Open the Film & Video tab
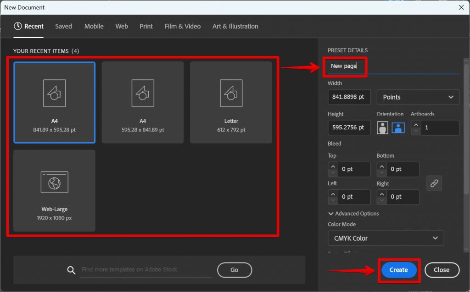Viewport: 470px width, 292px height. pos(182,26)
